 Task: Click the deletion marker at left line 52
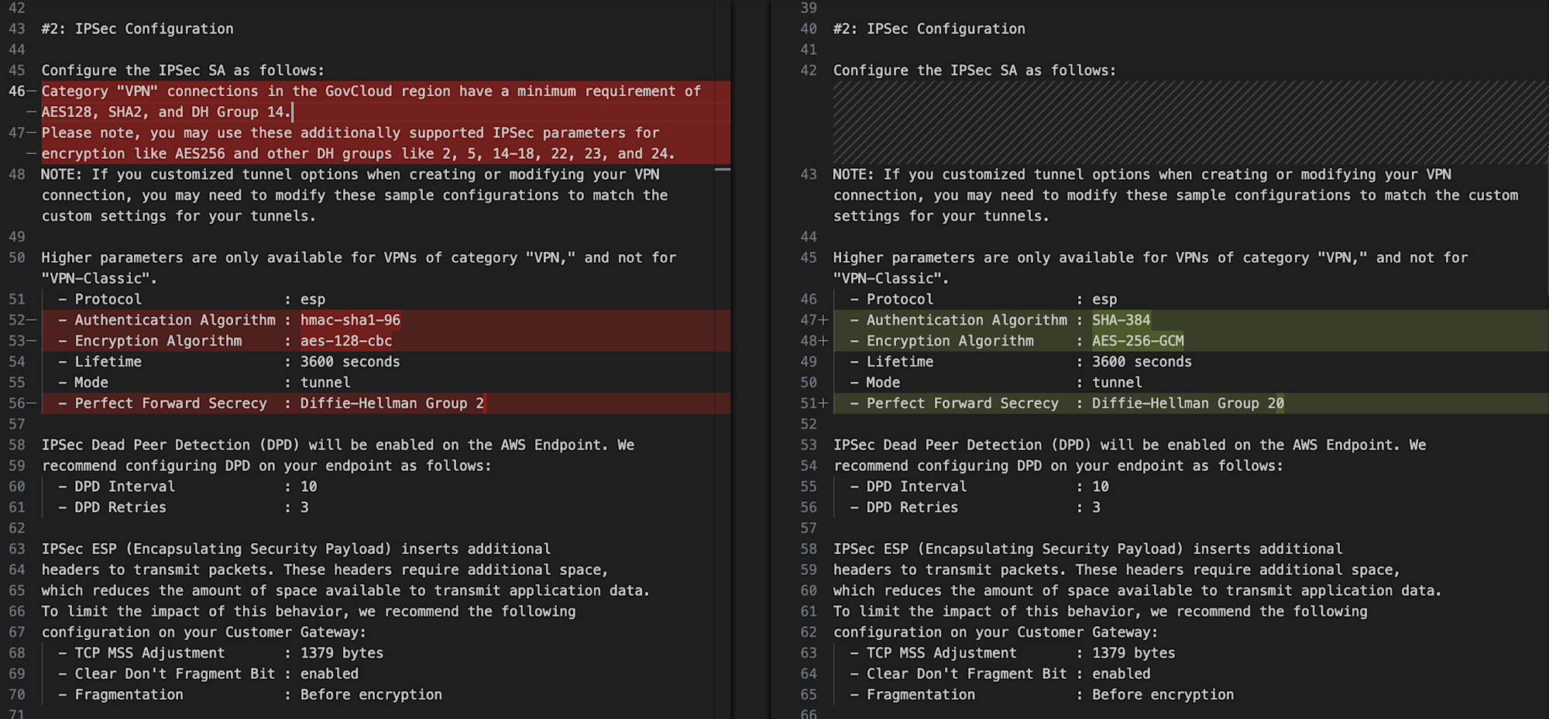(32, 320)
